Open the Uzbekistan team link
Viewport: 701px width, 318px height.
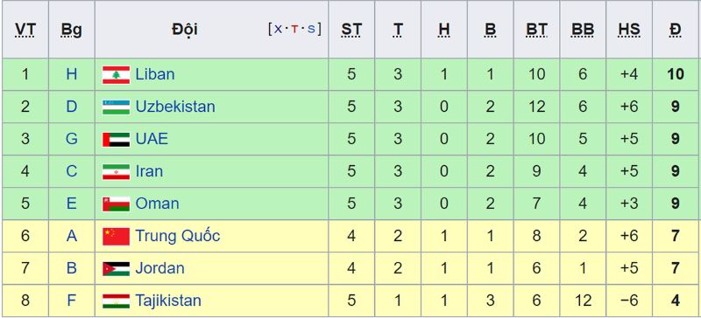(x=175, y=107)
